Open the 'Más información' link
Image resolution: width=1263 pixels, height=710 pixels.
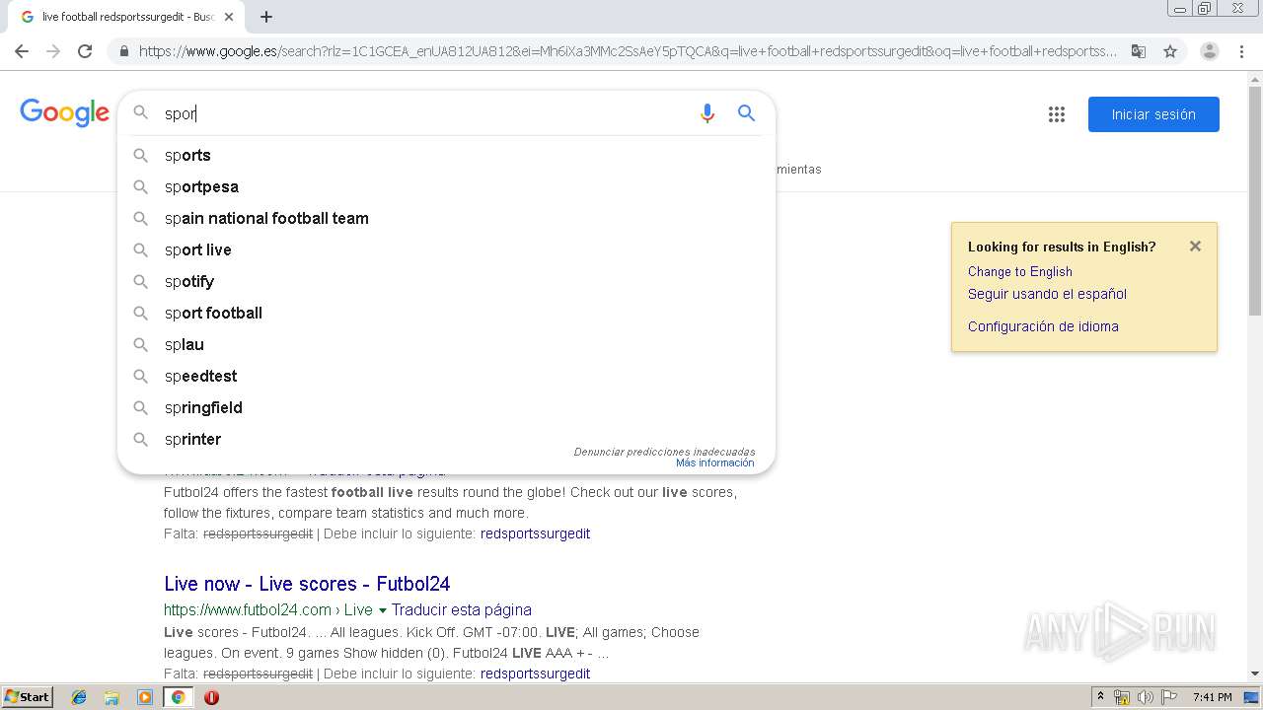point(714,462)
